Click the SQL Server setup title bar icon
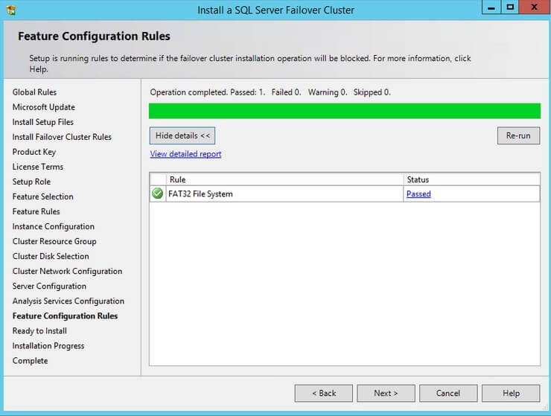The height and width of the screenshot is (416, 551). pos(12,10)
